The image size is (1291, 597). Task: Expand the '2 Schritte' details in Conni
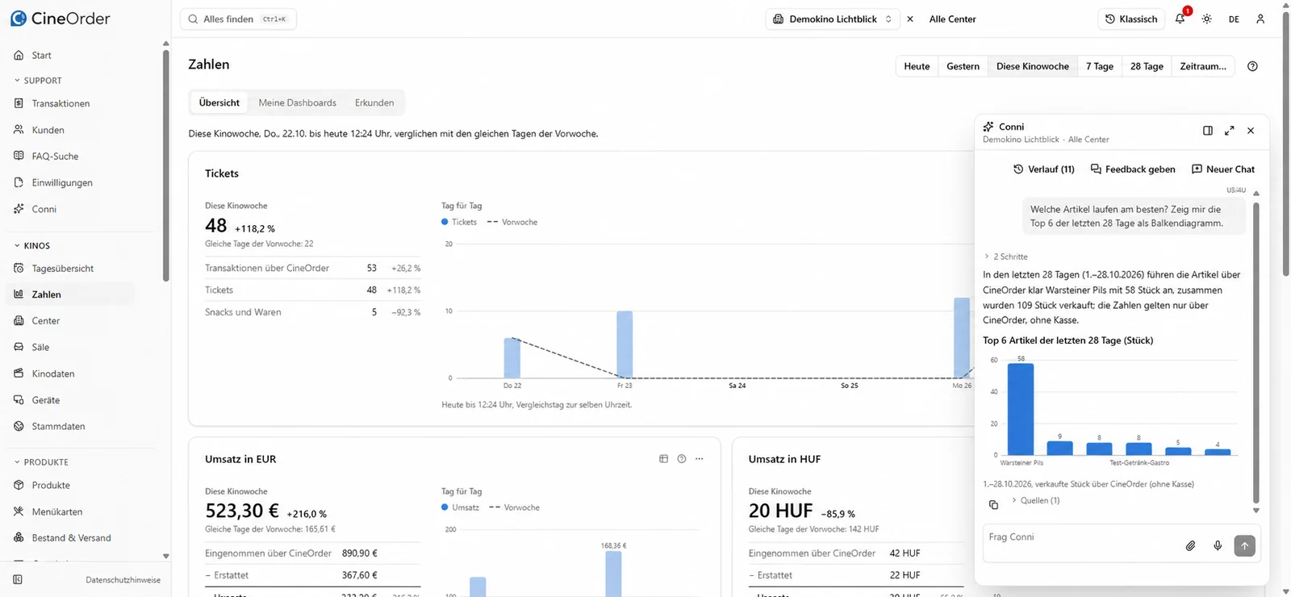click(1005, 257)
